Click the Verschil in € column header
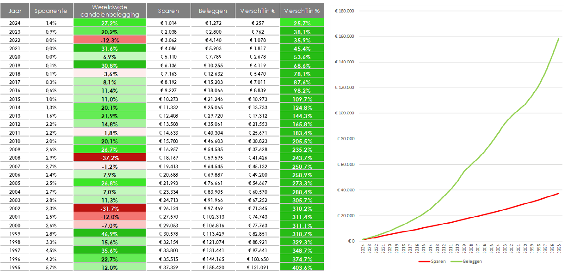Screen dimensions: 568x273 point(257,10)
